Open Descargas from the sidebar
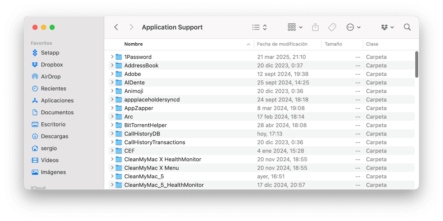This screenshot has height=221, width=443. tap(50, 137)
